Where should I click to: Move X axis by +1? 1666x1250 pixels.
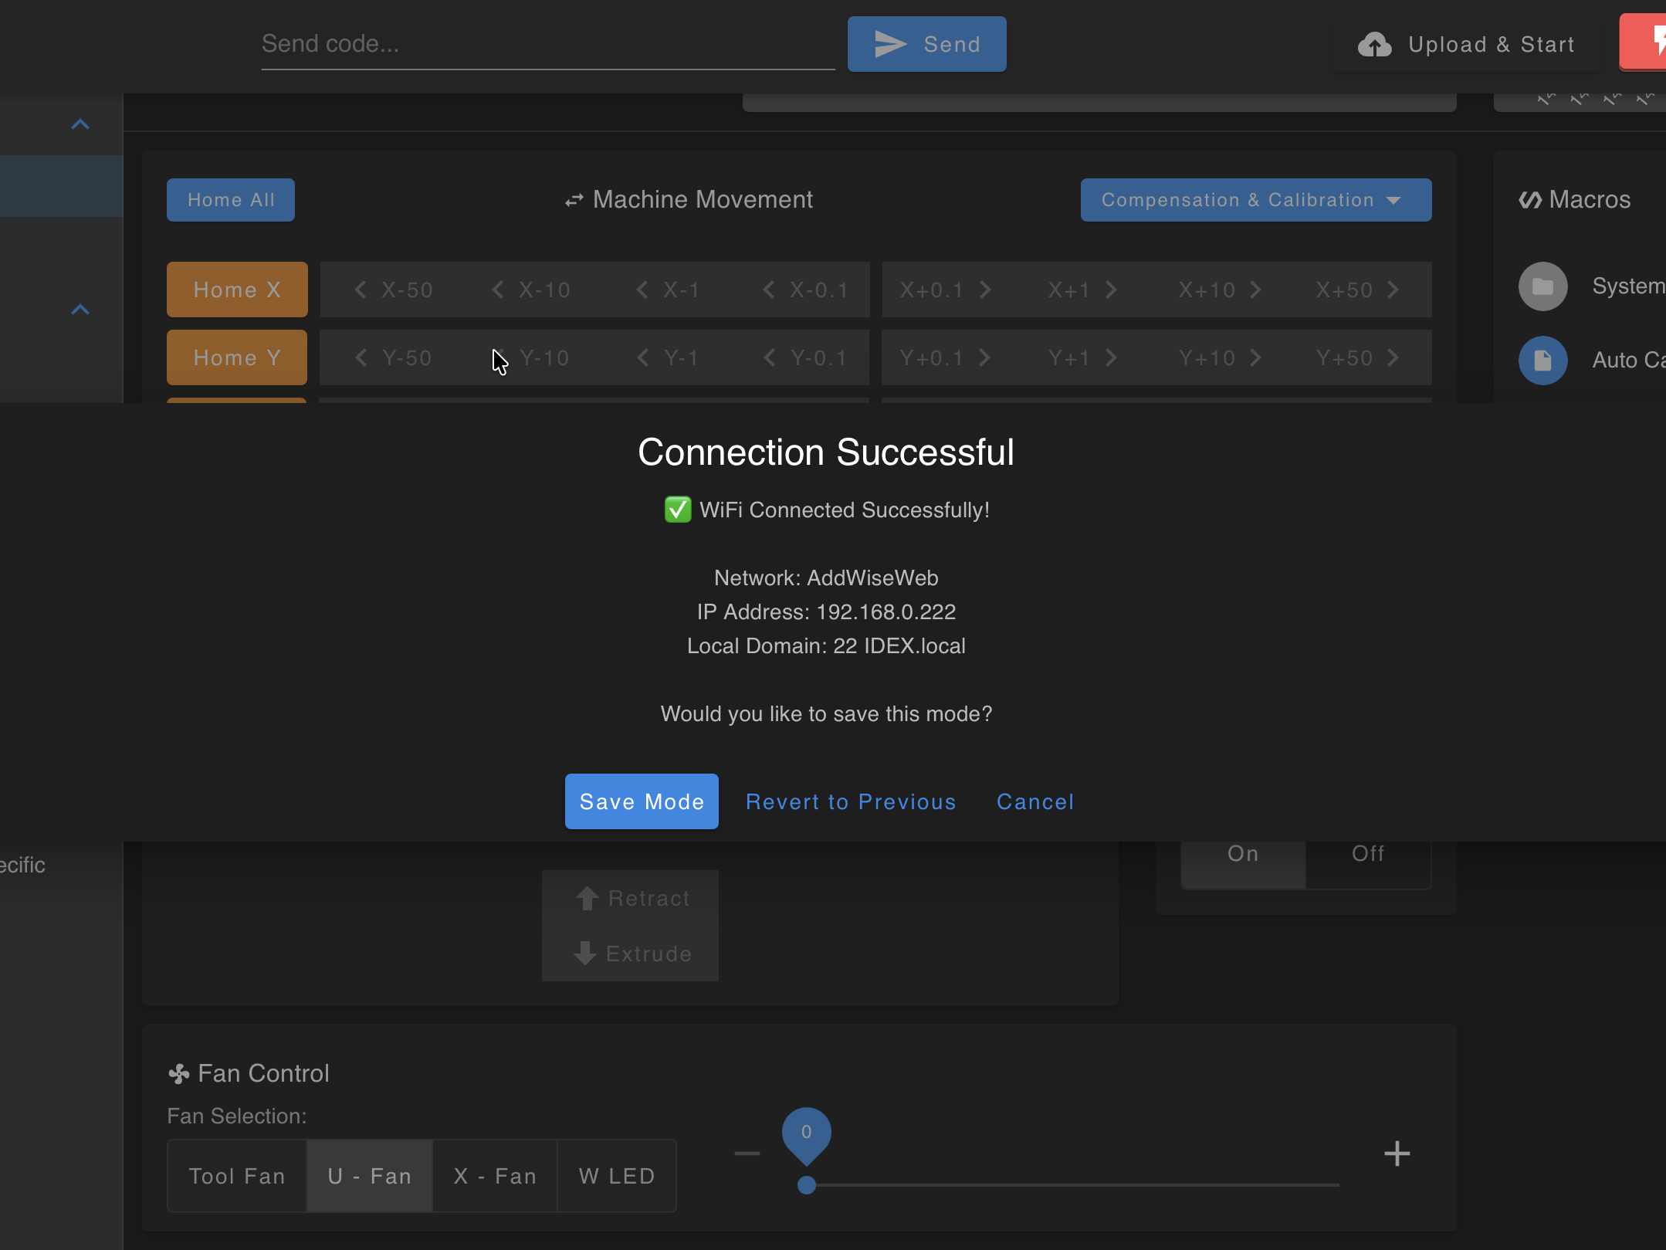pyautogui.click(x=1083, y=290)
